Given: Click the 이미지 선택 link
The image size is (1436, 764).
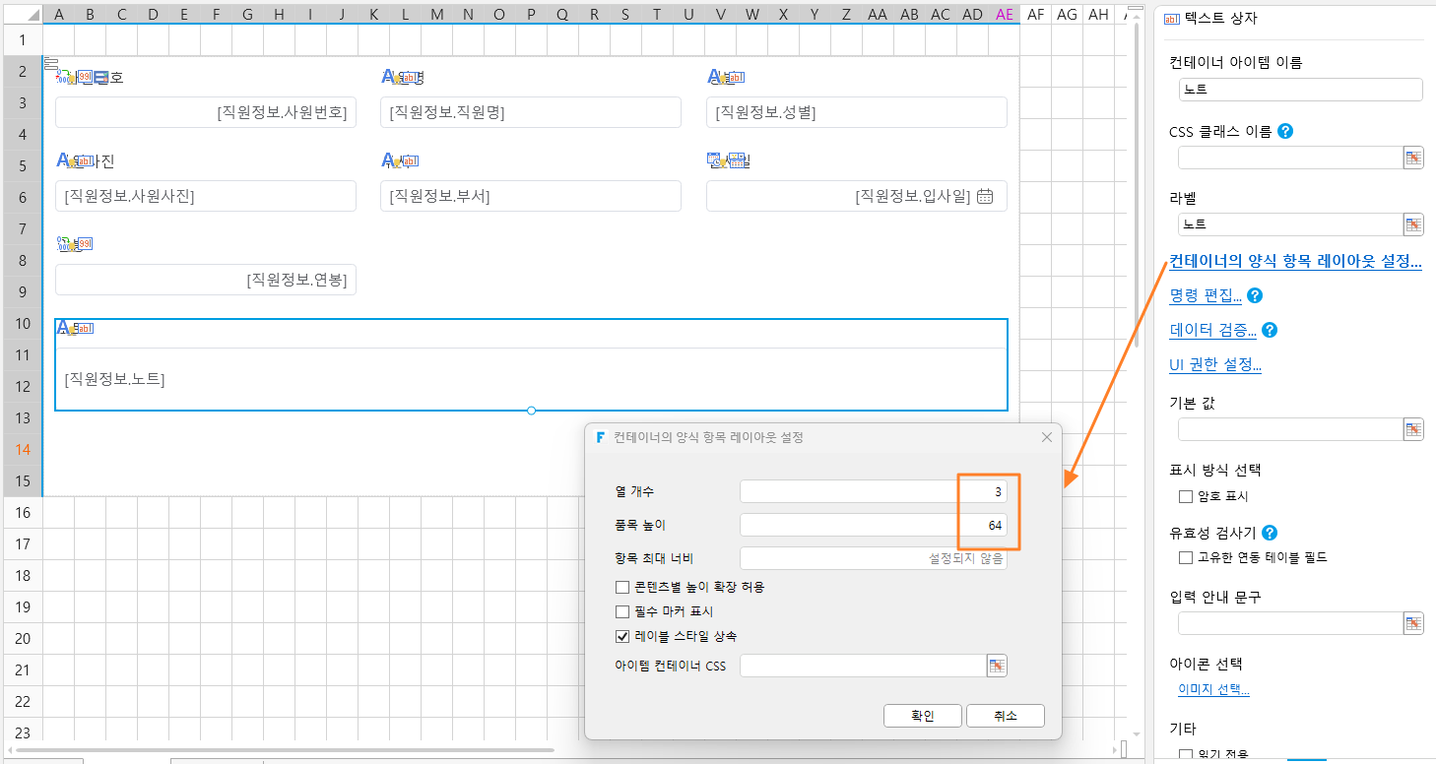Looking at the screenshot, I should pyautogui.click(x=1213, y=689).
